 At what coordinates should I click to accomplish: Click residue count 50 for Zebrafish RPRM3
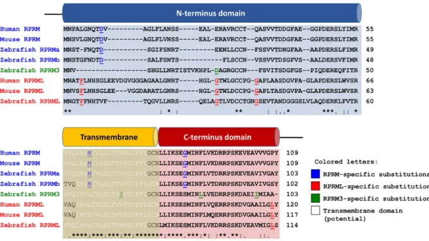tap(370, 71)
